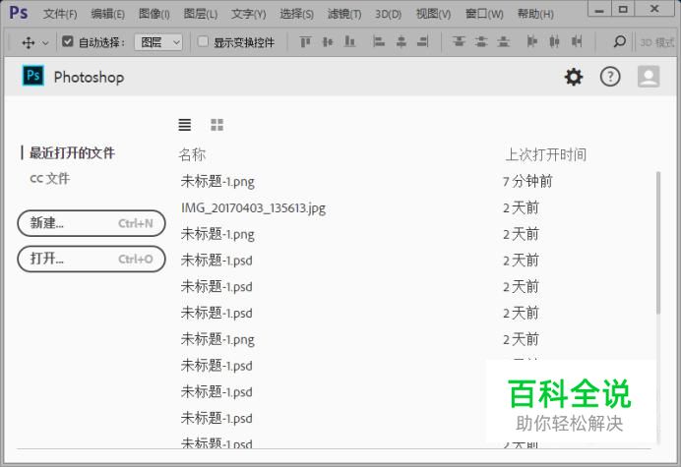Click the 打开... Ctrl+O button
The height and width of the screenshot is (467, 681).
point(92,259)
